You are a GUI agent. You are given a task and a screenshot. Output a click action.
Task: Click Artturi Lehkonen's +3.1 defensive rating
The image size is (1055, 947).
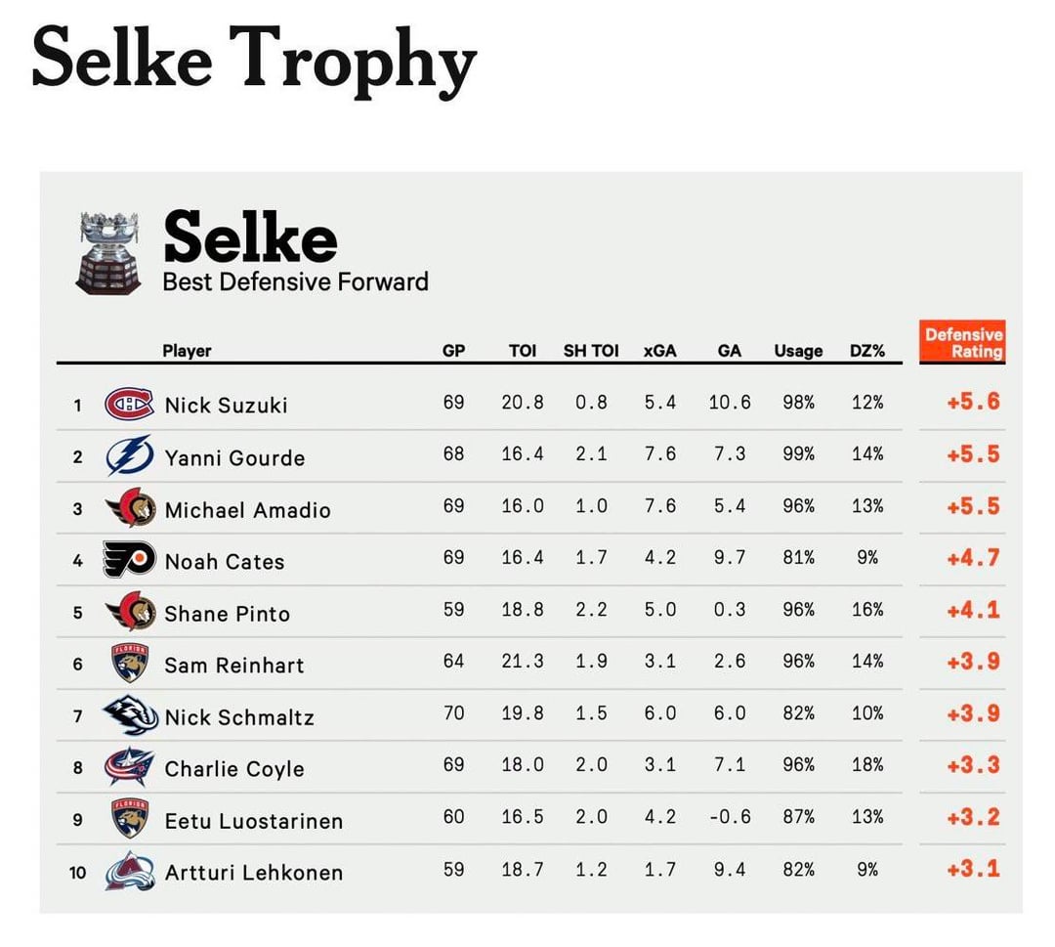pos(973,869)
